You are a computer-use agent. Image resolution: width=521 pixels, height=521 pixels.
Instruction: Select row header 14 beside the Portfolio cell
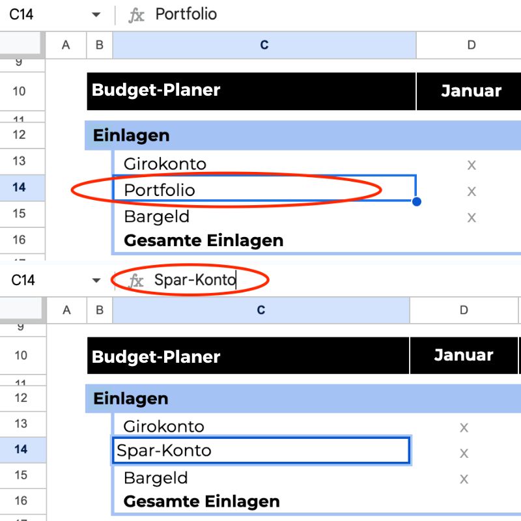[x=20, y=188]
